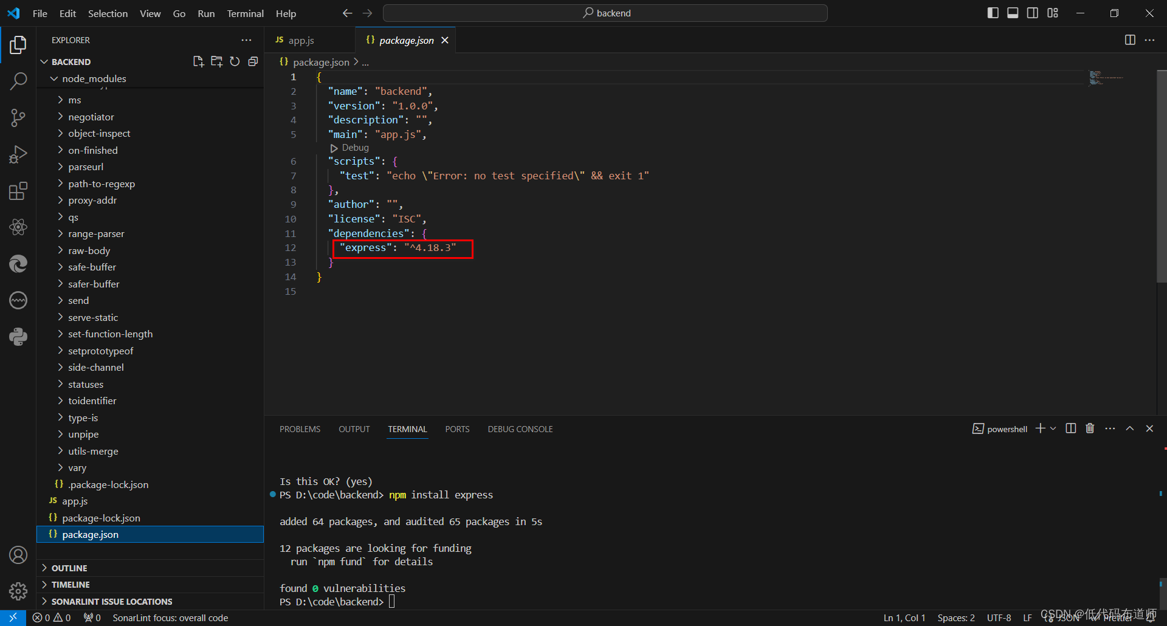Toggle the primary side bar
Screen dimensions: 1167x626
point(993,13)
